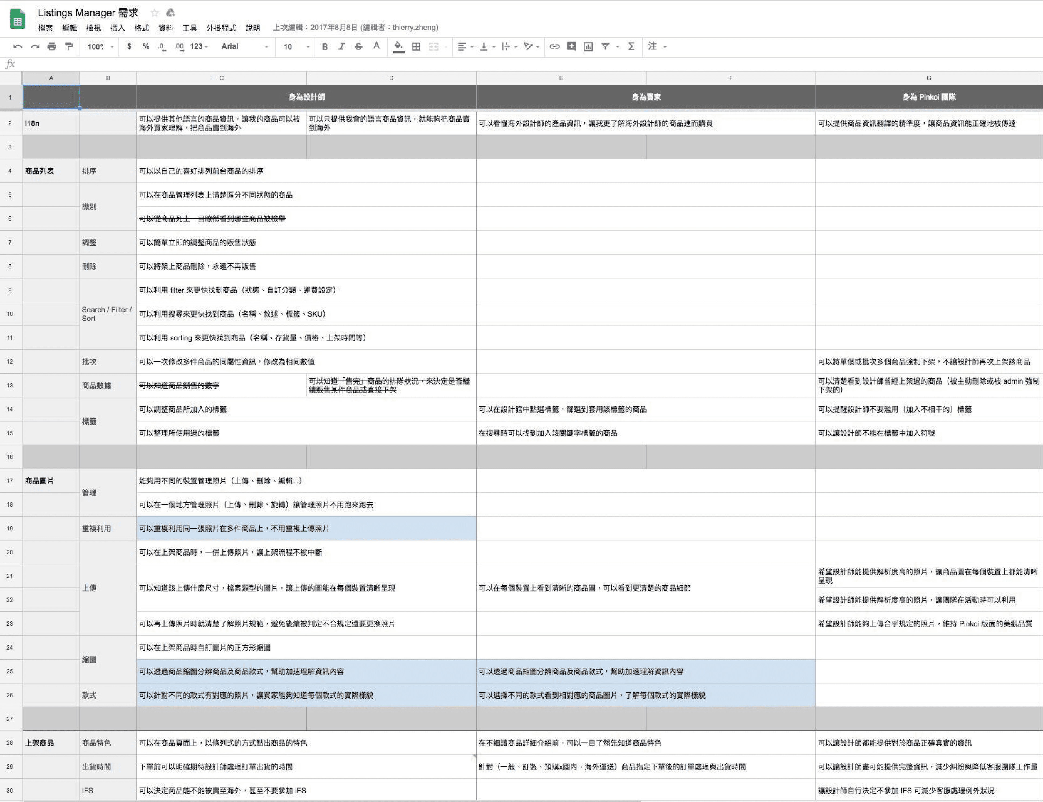The image size is (1043, 802).
Task: Star the Listings Manager document
Action: pos(154,12)
